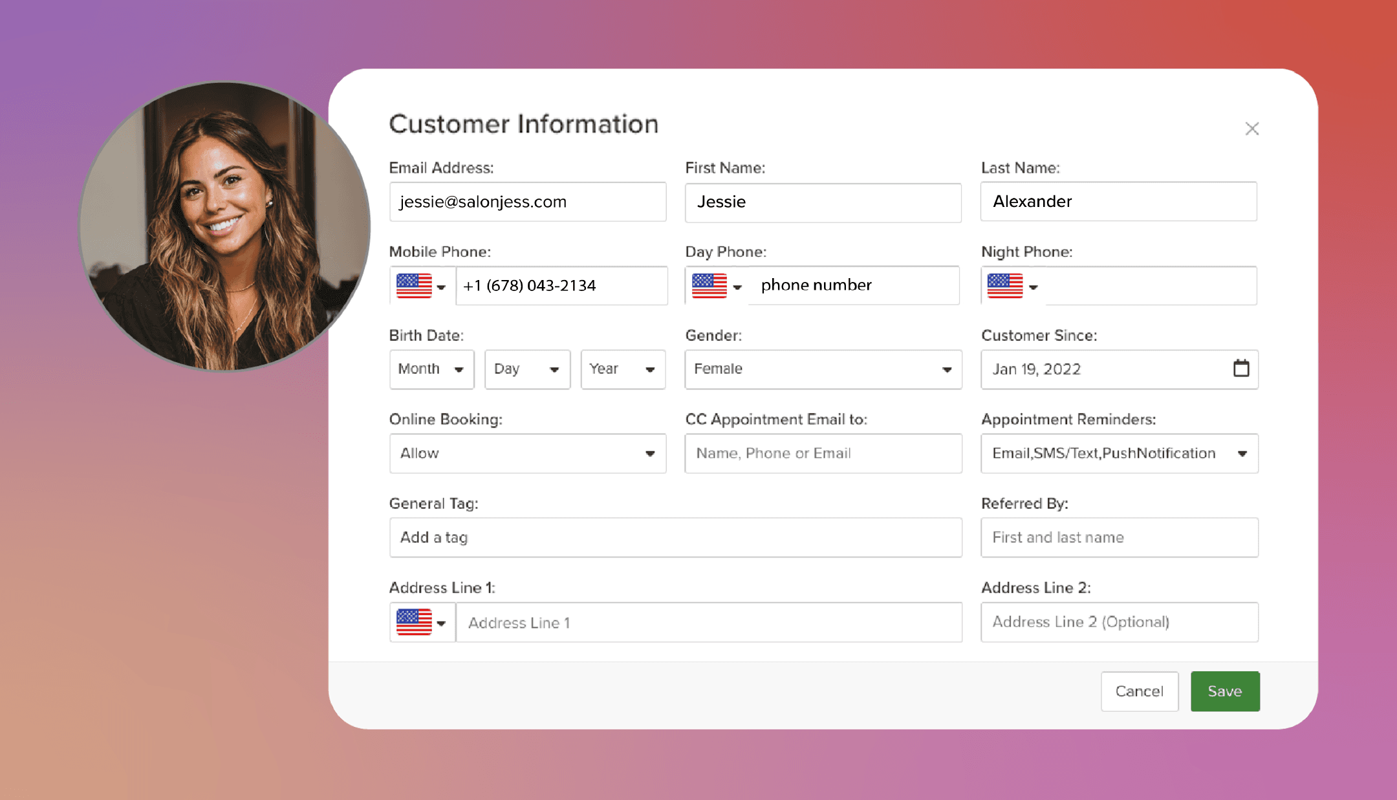1397x800 pixels.
Task: Open the Month birth date selector
Action: pyautogui.click(x=431, y=369)
